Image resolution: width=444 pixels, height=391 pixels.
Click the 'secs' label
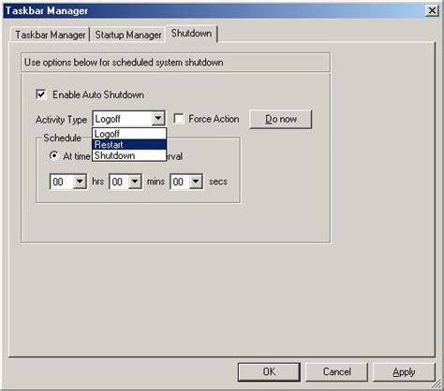click(218, 181)
